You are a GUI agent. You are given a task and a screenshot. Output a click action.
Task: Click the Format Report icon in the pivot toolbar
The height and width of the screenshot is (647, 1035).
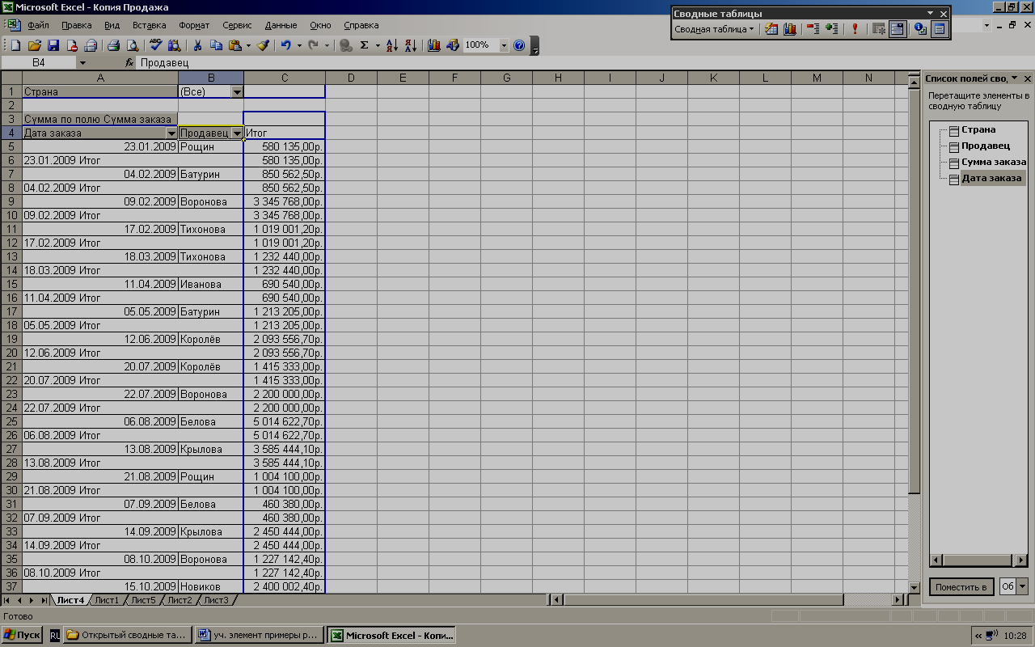coord(771,29)
